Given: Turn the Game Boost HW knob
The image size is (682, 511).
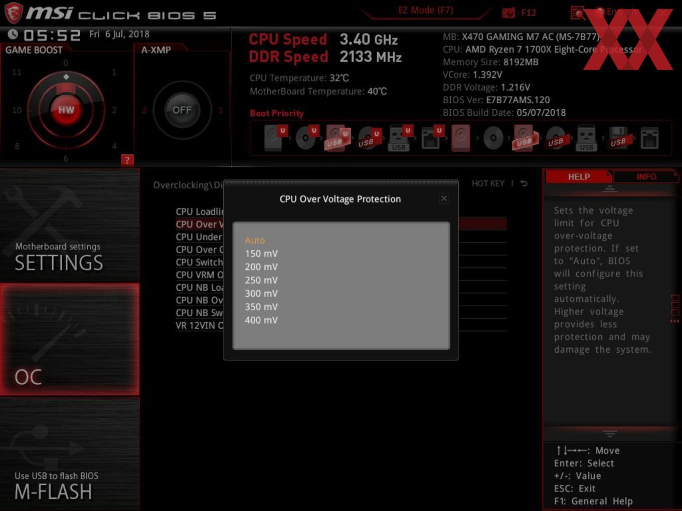Looking at the screenshot, I should pos(66,110).
